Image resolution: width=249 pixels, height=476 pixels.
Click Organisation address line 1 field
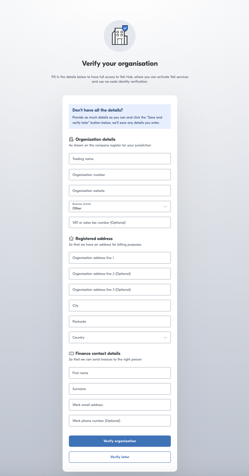(120, 258)
